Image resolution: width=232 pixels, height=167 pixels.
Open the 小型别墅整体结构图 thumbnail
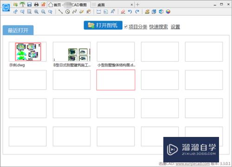[x=116, y=52]
